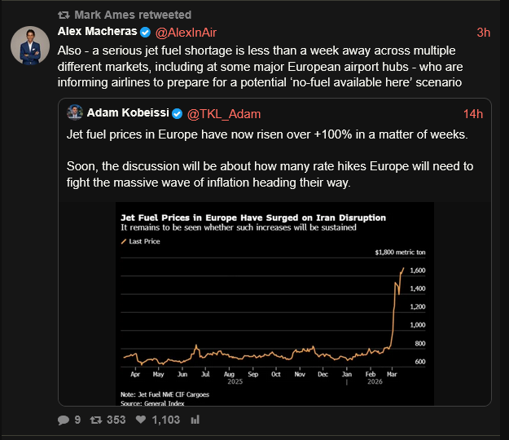
Task: Click the reply speech bubble icon
Action: pos(64,420)
